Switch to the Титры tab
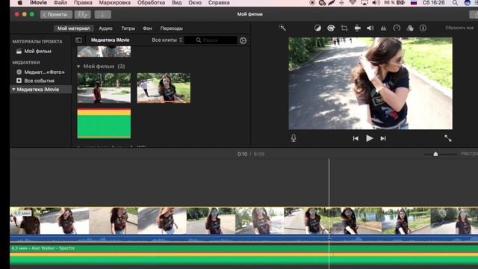This screenshot has height=269, width=478. [x=128, y=28]
